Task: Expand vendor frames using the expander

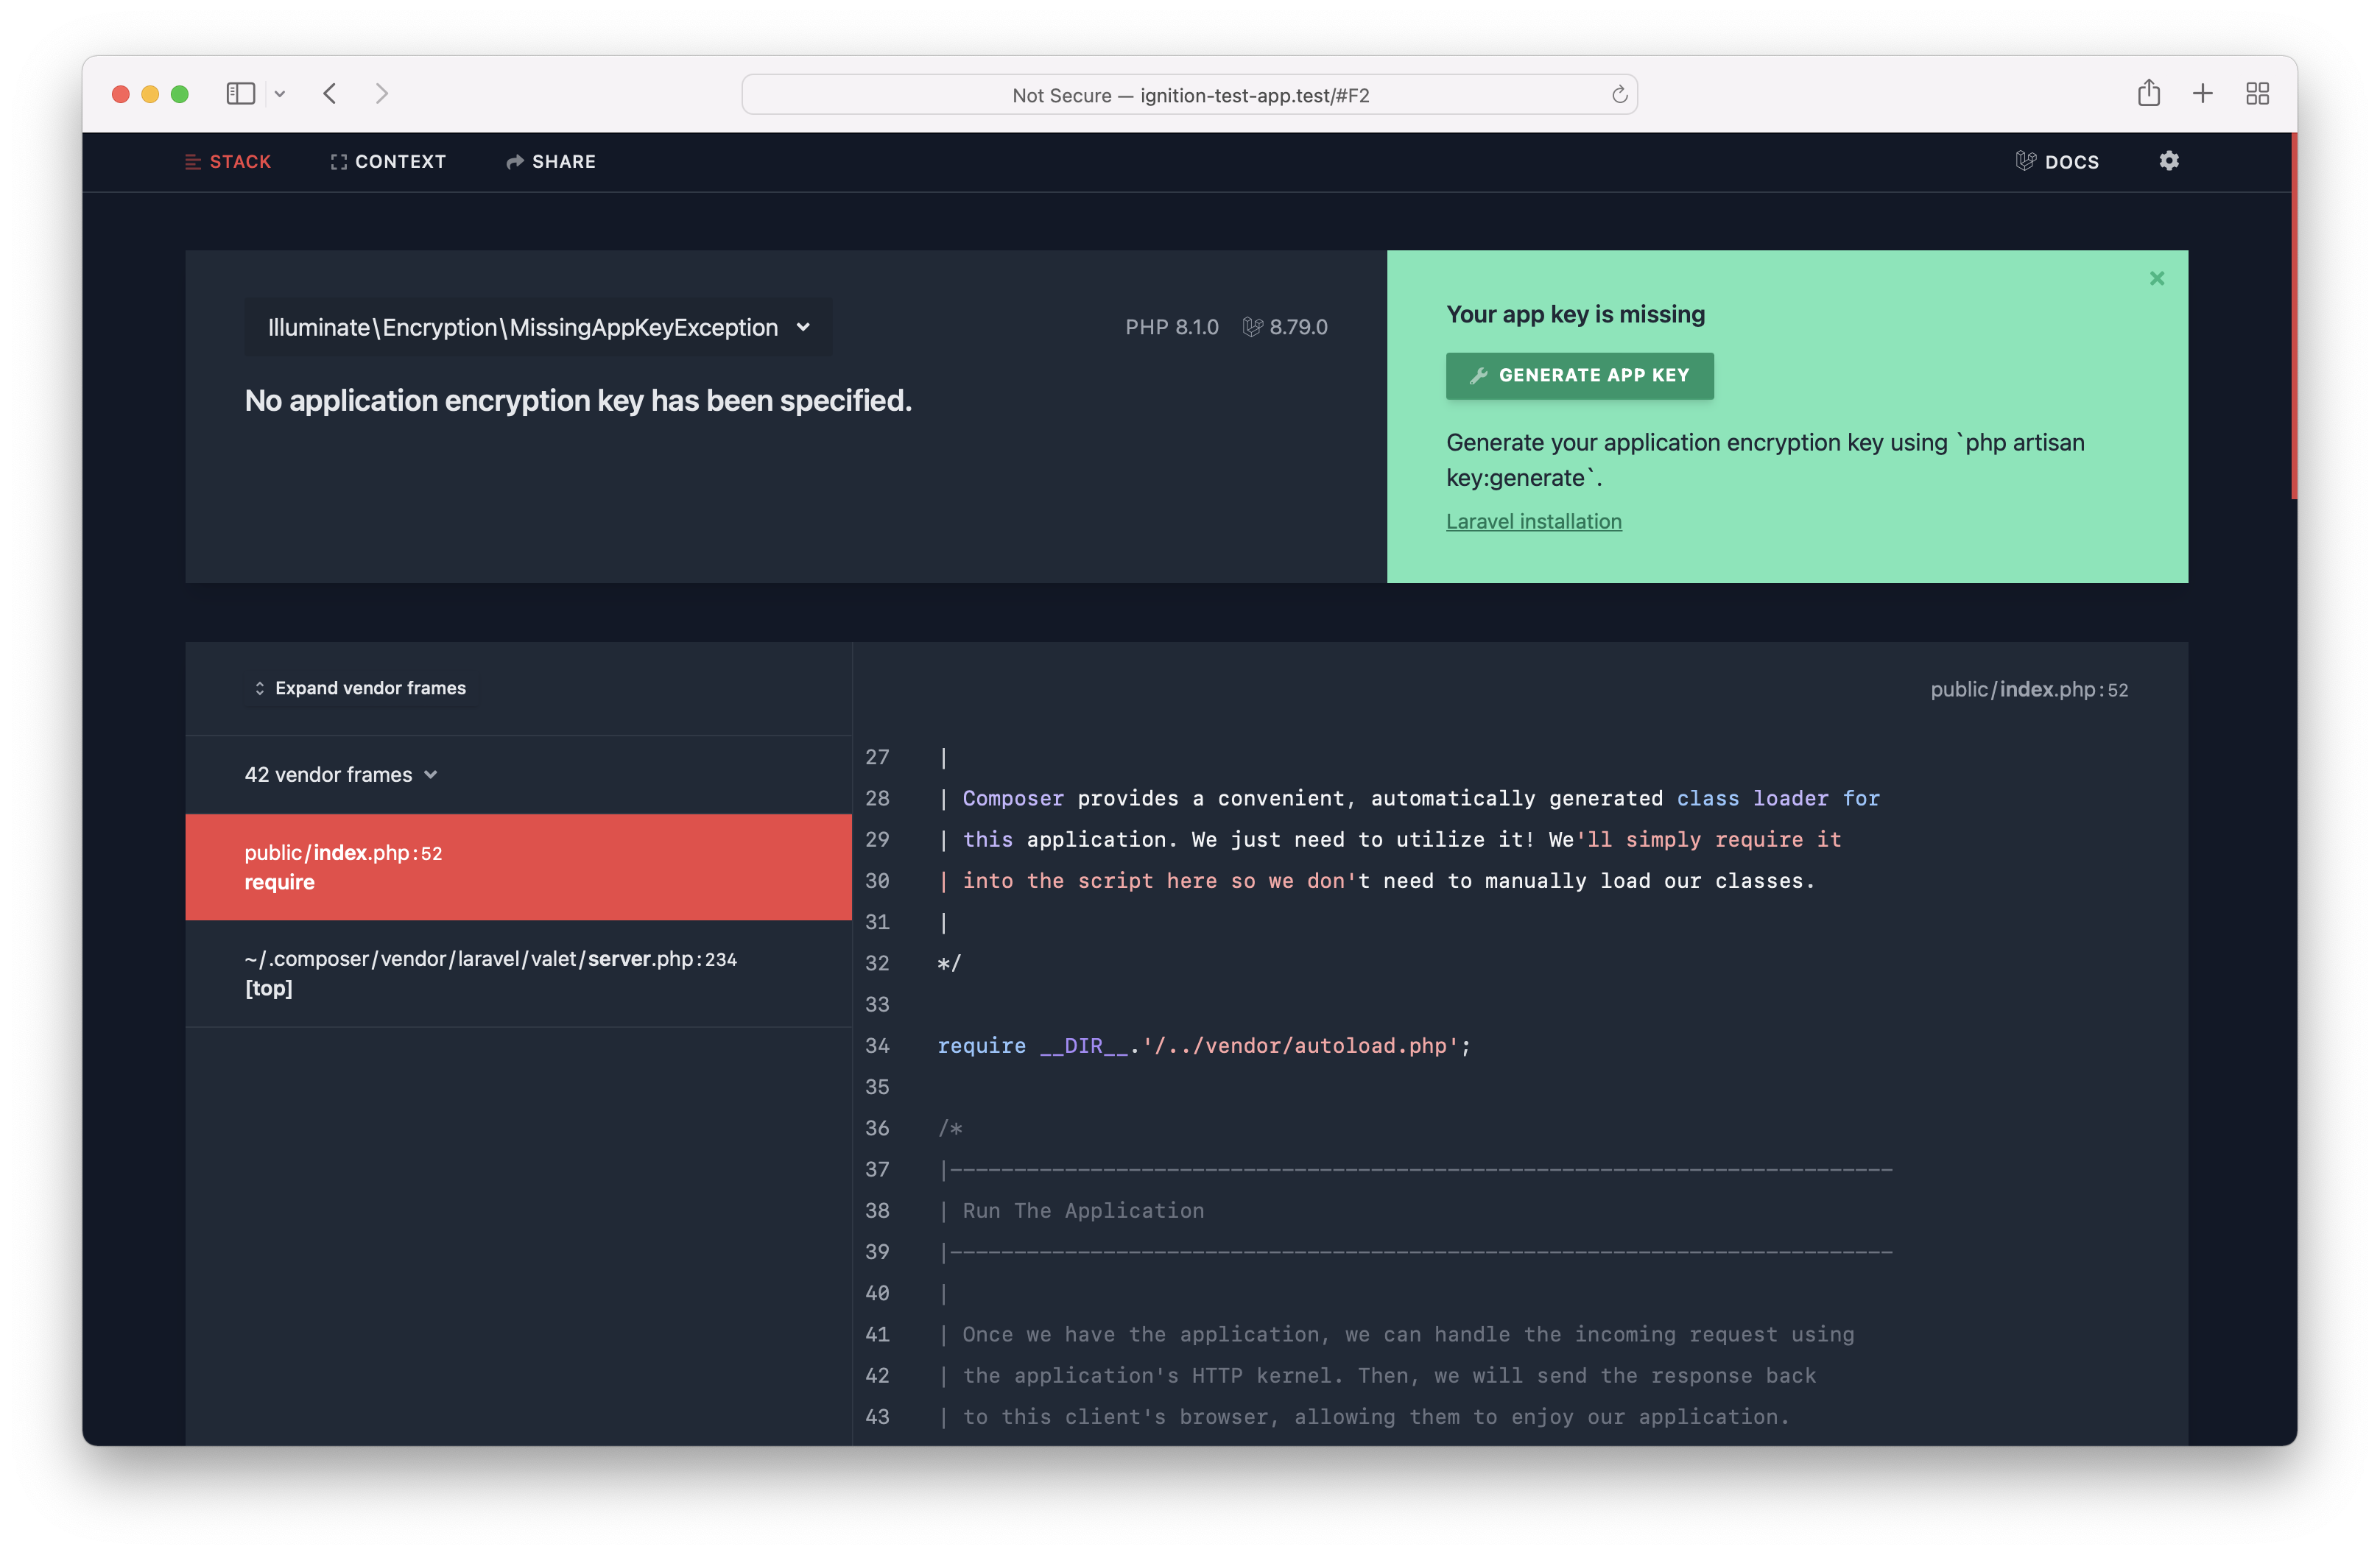Action: click(x=358, y=687)
